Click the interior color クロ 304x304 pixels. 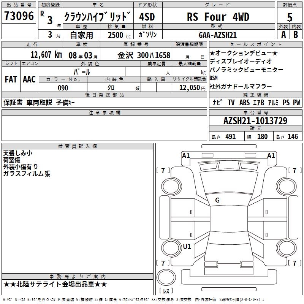tap(111, 88)
